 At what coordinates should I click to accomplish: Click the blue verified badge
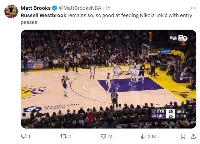click(x=54, y=8)
